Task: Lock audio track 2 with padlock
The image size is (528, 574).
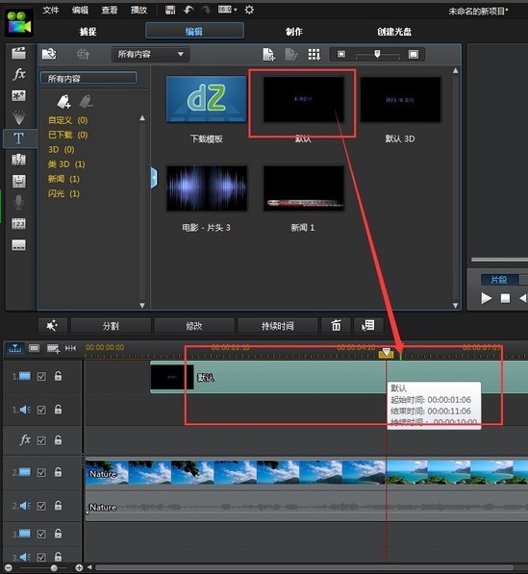Action: click(x=59, y=506)
